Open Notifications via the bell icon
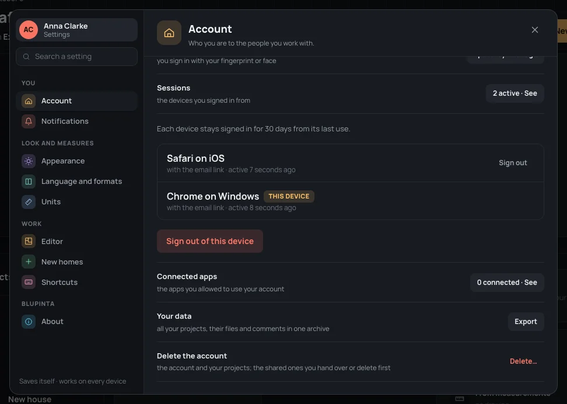 click(29, 121)
